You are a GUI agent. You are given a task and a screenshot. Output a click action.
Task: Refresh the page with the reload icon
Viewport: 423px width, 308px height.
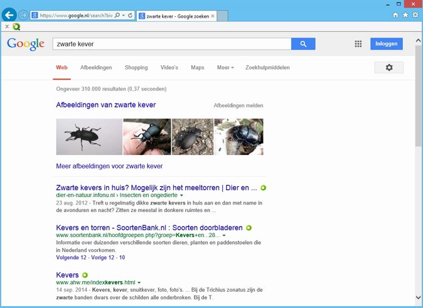point(131,16)
